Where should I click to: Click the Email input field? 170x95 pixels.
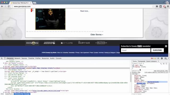click(136, 50)
